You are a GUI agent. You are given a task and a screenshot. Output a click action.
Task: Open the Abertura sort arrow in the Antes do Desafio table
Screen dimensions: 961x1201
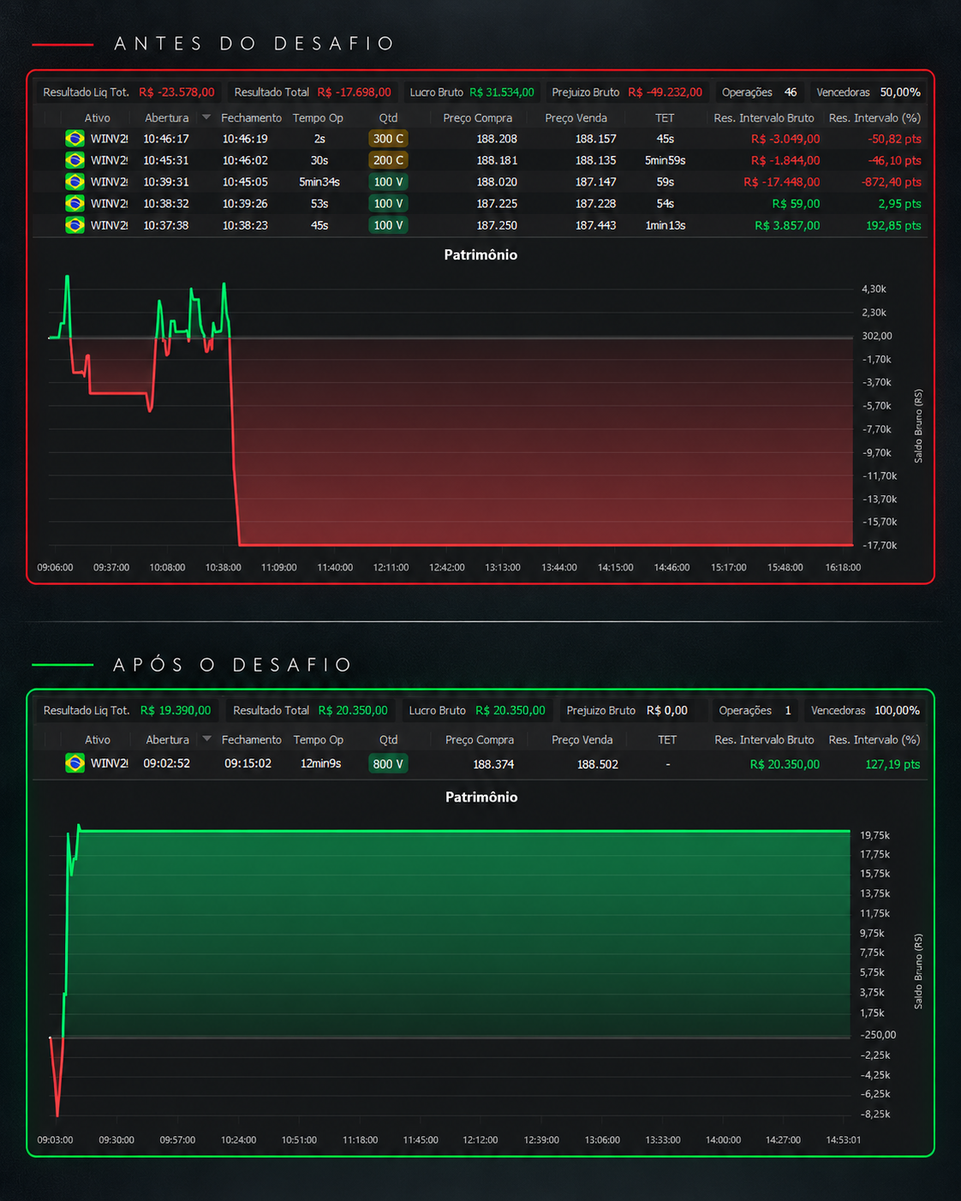(x=206, y=117)
